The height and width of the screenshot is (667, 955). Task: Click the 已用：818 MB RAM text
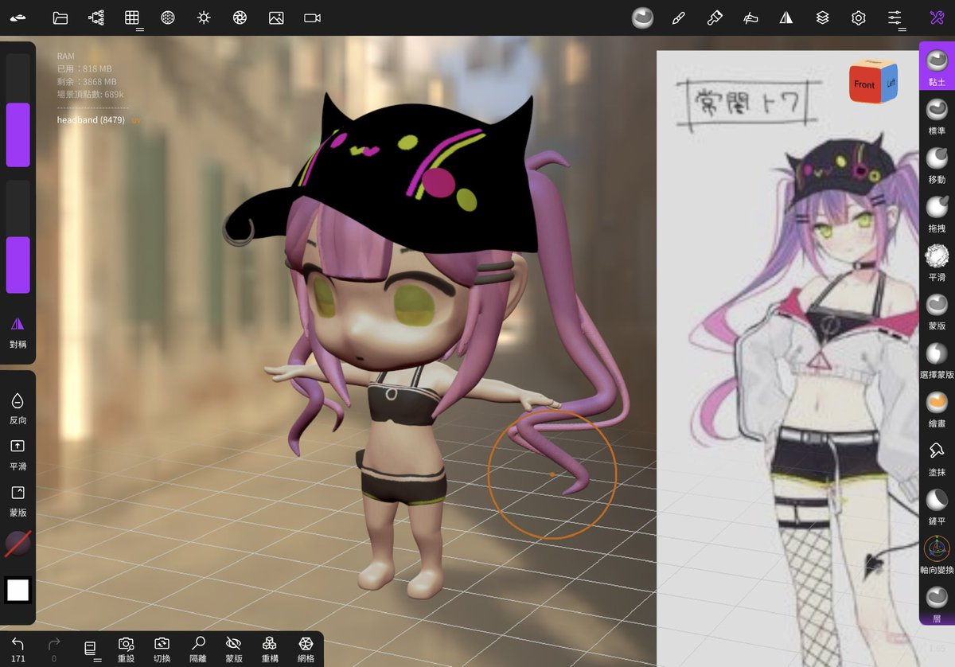84,68
